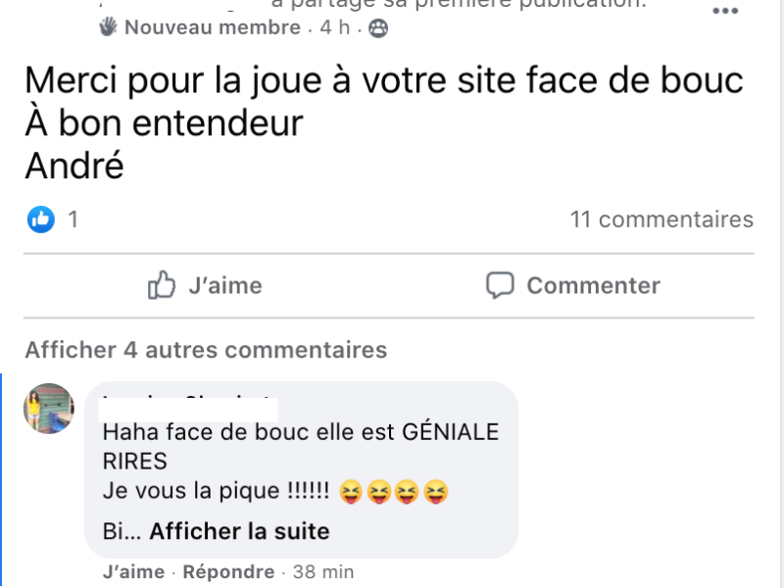Click the group audience icon beside "4 h"
Image resolution: width=784 pixels, height=588 pixels.
pyautogui.click(x=378, y=28)
